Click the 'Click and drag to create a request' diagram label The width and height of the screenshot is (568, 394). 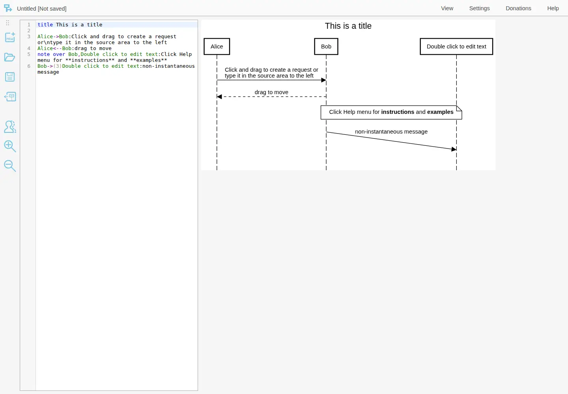click(271, 72)
